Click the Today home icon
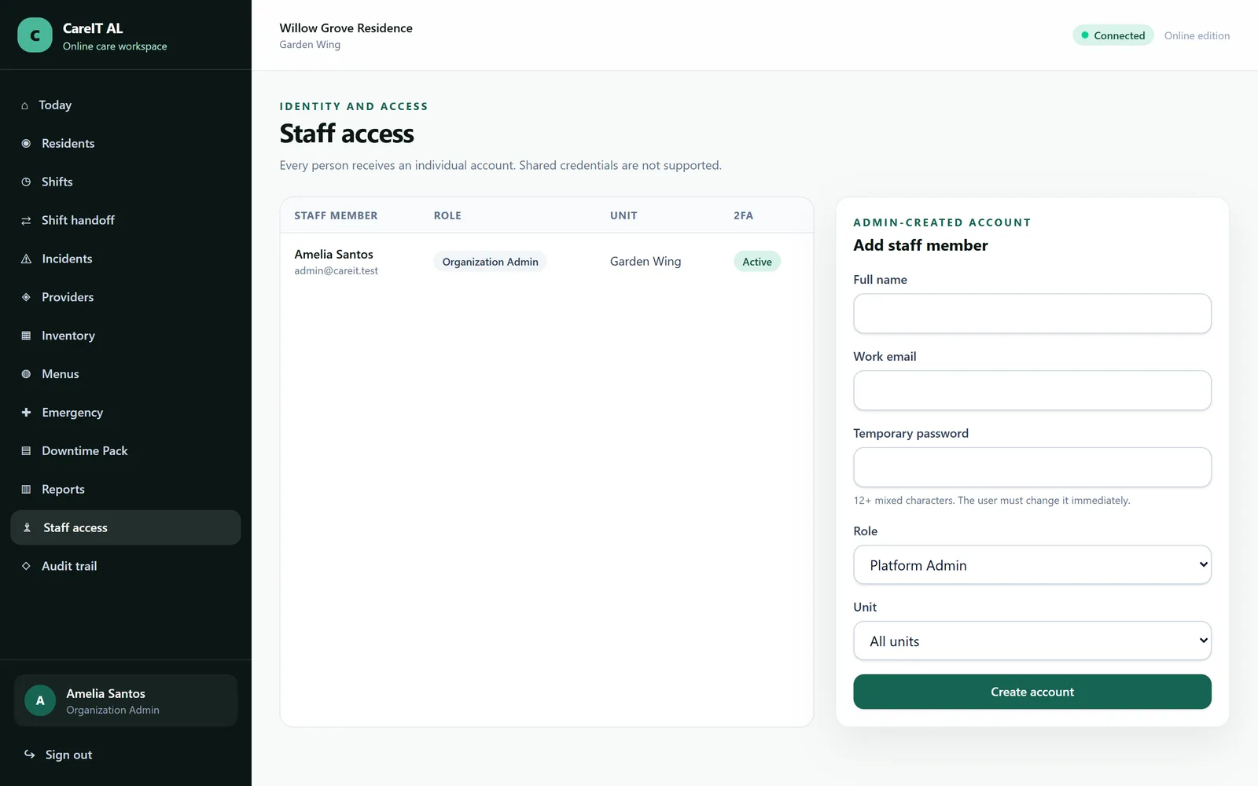This screenshot has height=786, width=1258. [24, 105]
